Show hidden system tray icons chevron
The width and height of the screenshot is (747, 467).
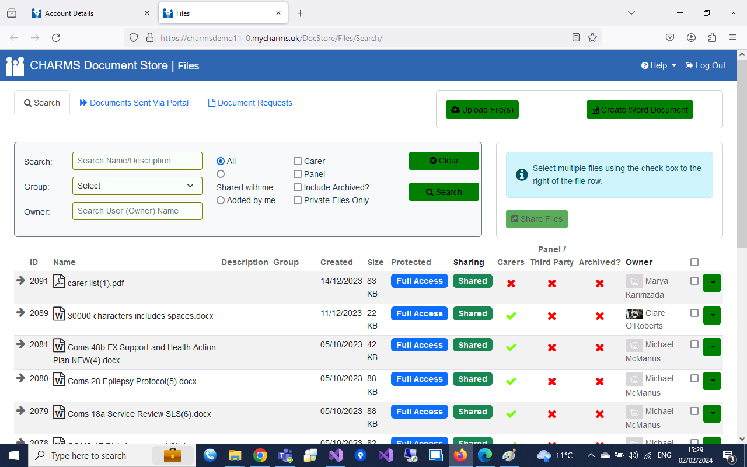tap(591, 455)
